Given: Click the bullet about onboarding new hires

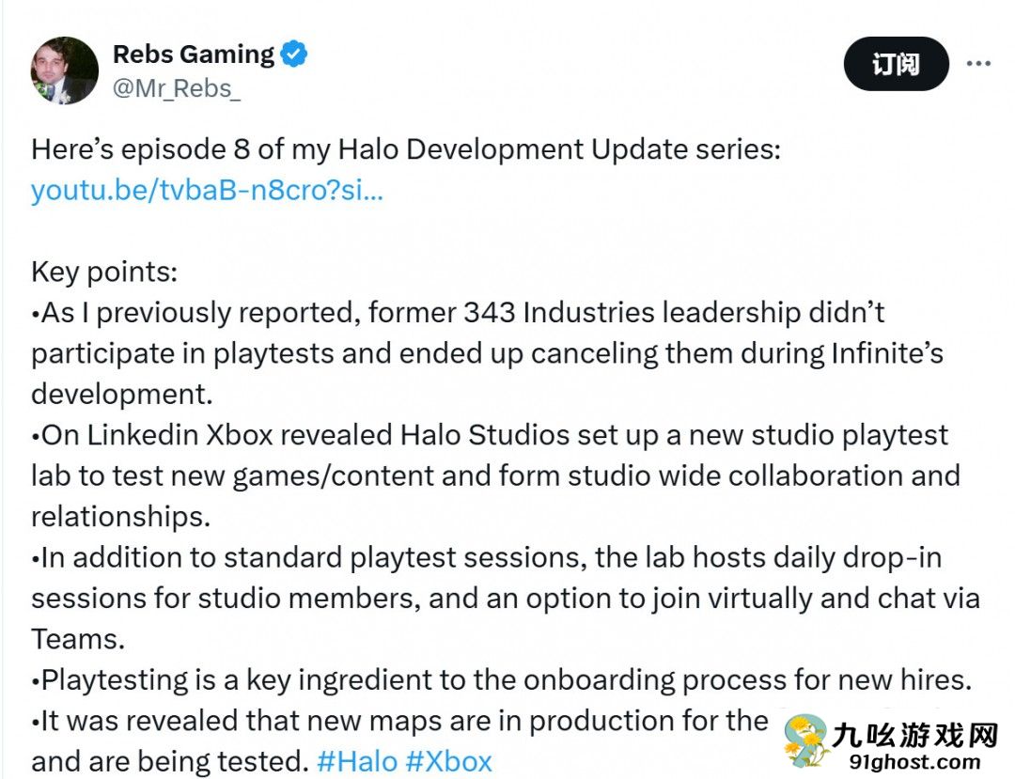Looking at the screenshot, I should tap(501, 679).
